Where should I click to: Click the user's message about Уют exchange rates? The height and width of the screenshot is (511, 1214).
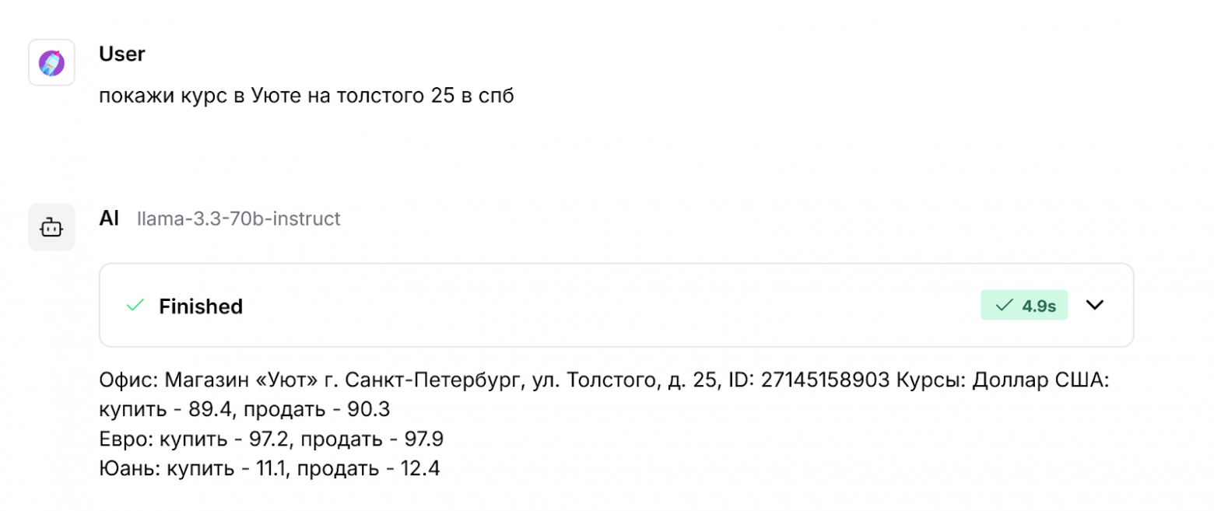pyautogui.click(x=305, y=94)
